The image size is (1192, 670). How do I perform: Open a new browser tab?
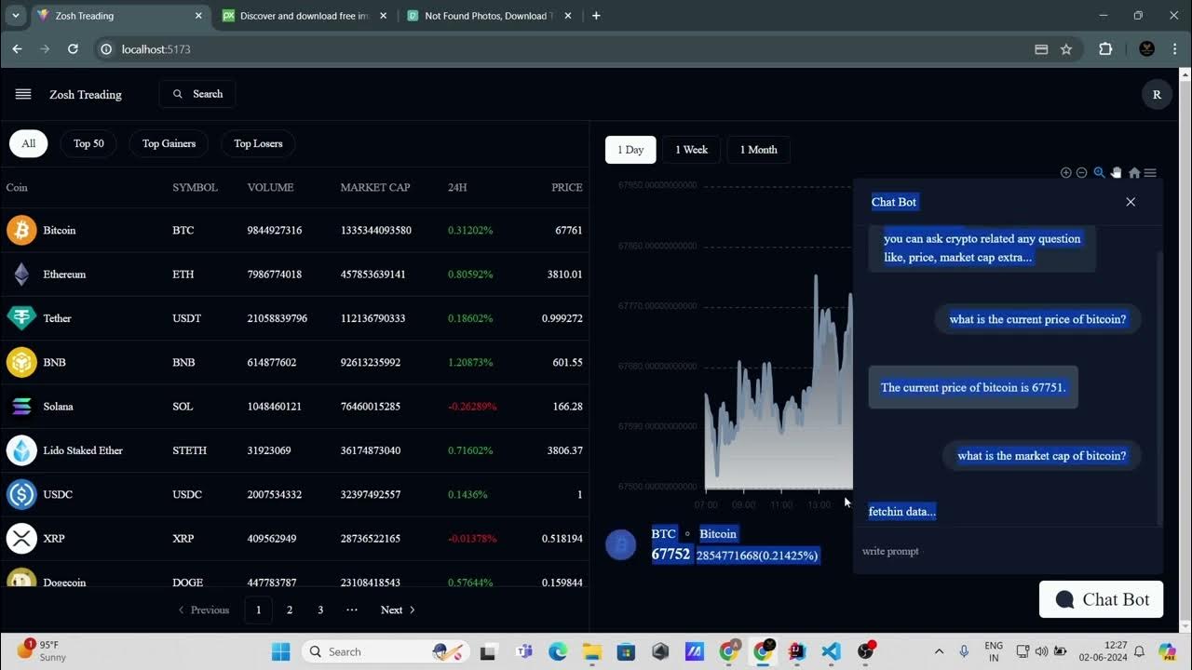click(596, 16)
